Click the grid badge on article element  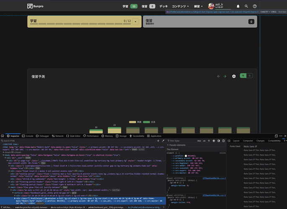(x=74, y=193)
